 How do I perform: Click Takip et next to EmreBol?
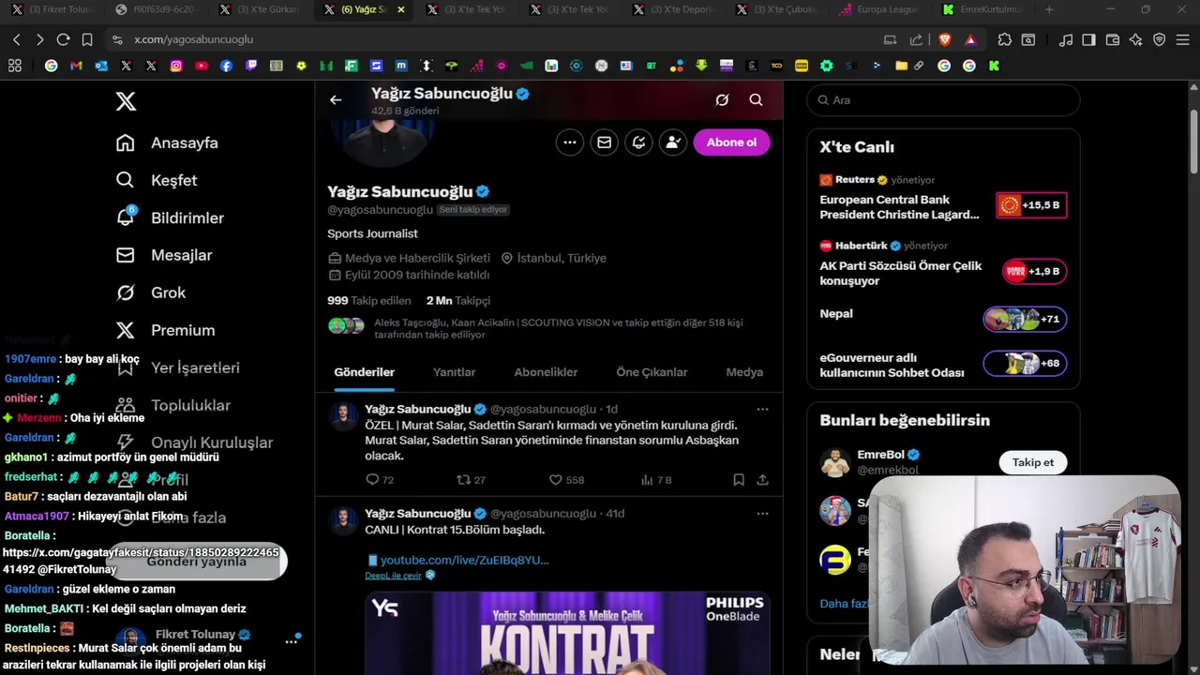coord(1033,462)
